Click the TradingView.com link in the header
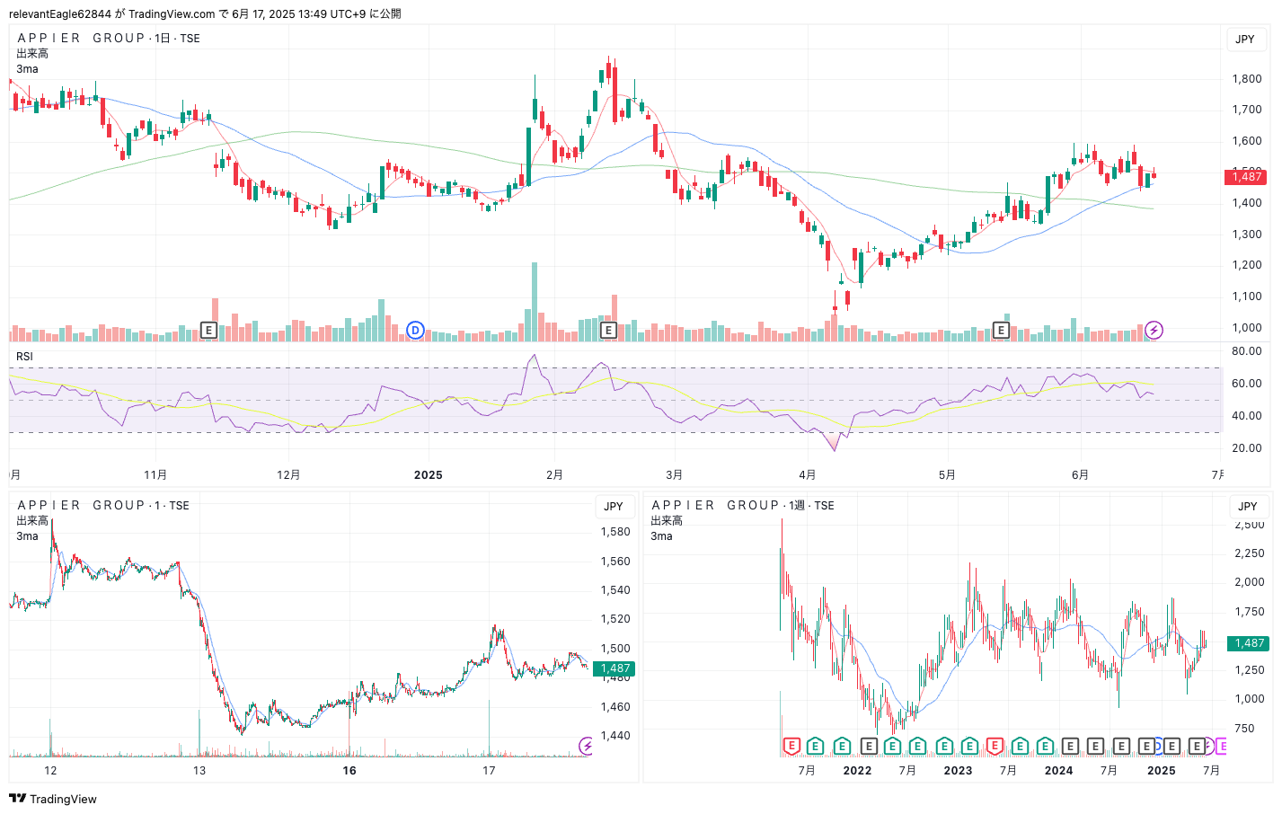The height and width of the screenshot is (814, 1282). pyautogui.click(x=172, y=13)
